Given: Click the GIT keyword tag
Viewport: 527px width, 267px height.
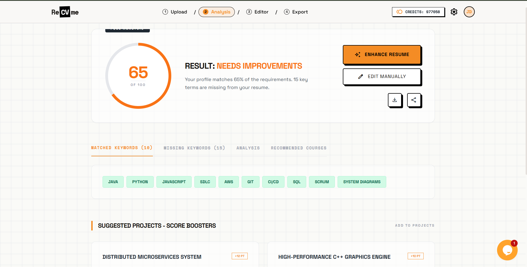Looking at the screenshot, I should [250, 182].
